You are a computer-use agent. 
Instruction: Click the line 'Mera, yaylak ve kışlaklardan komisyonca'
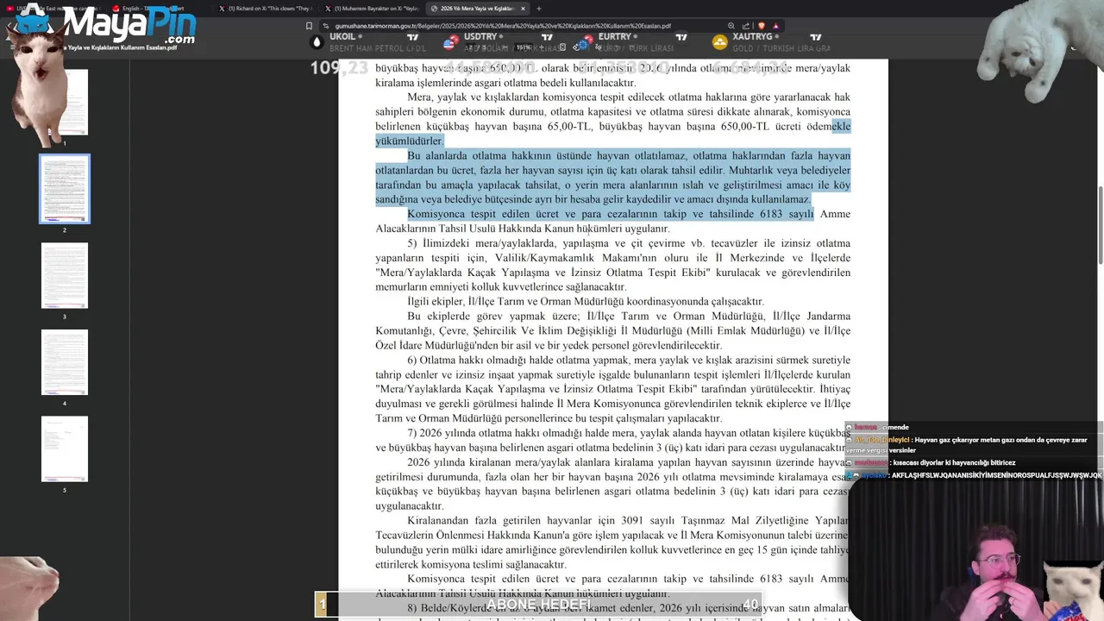pos(629,97)
